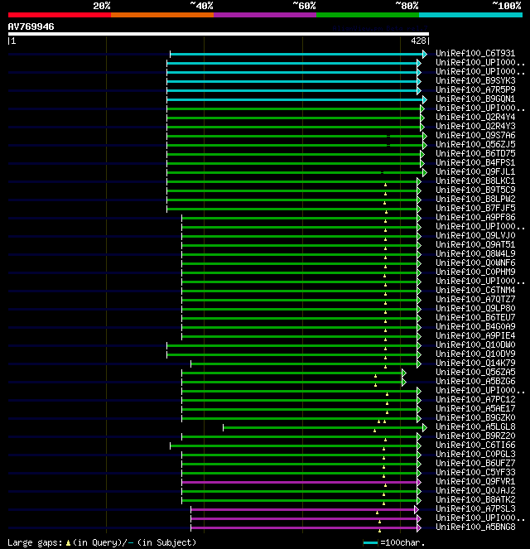Select the UniRef100_C0PHM9 label

[475, 272]
